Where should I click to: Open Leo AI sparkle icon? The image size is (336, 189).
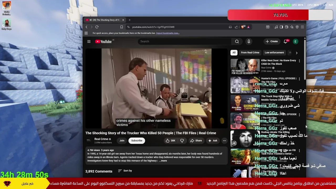[x=292, y=27]
